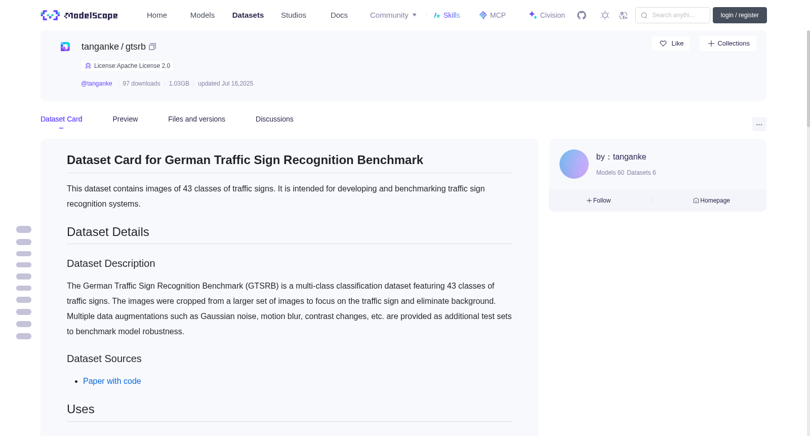Click the tanganke / gtsrb title
The image size is (810, 436).
coord(113,47)
